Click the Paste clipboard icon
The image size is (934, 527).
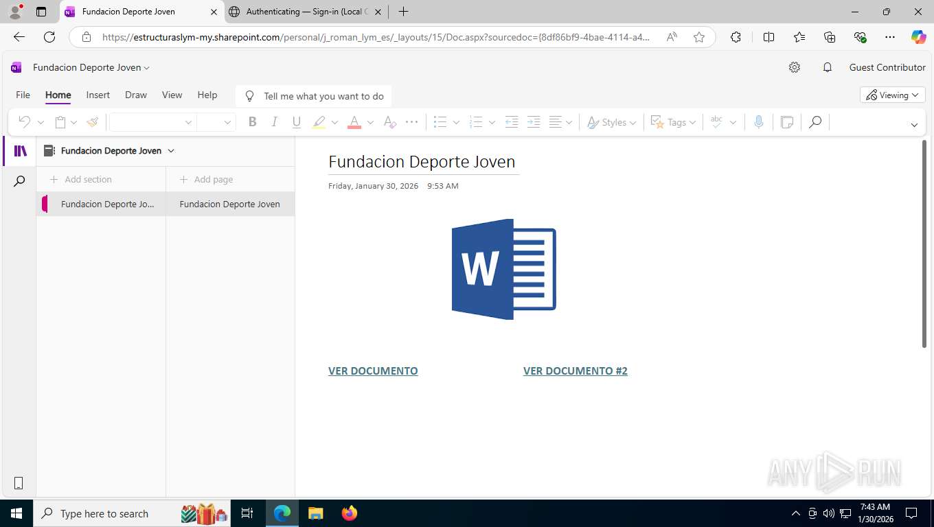pos(60,122)
